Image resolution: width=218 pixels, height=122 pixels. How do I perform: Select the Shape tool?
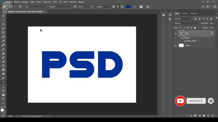click(x=3, y=91)
